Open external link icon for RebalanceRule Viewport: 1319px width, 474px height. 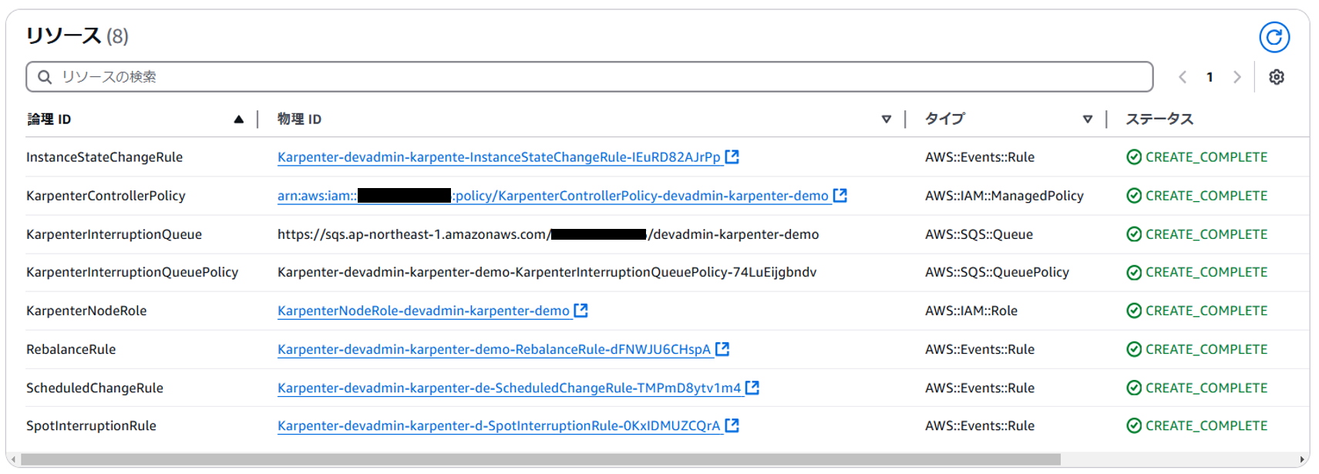722,348
